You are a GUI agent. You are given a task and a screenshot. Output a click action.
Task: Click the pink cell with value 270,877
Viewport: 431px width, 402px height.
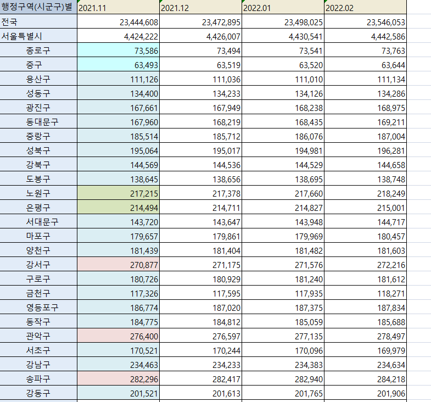point(118,264)
